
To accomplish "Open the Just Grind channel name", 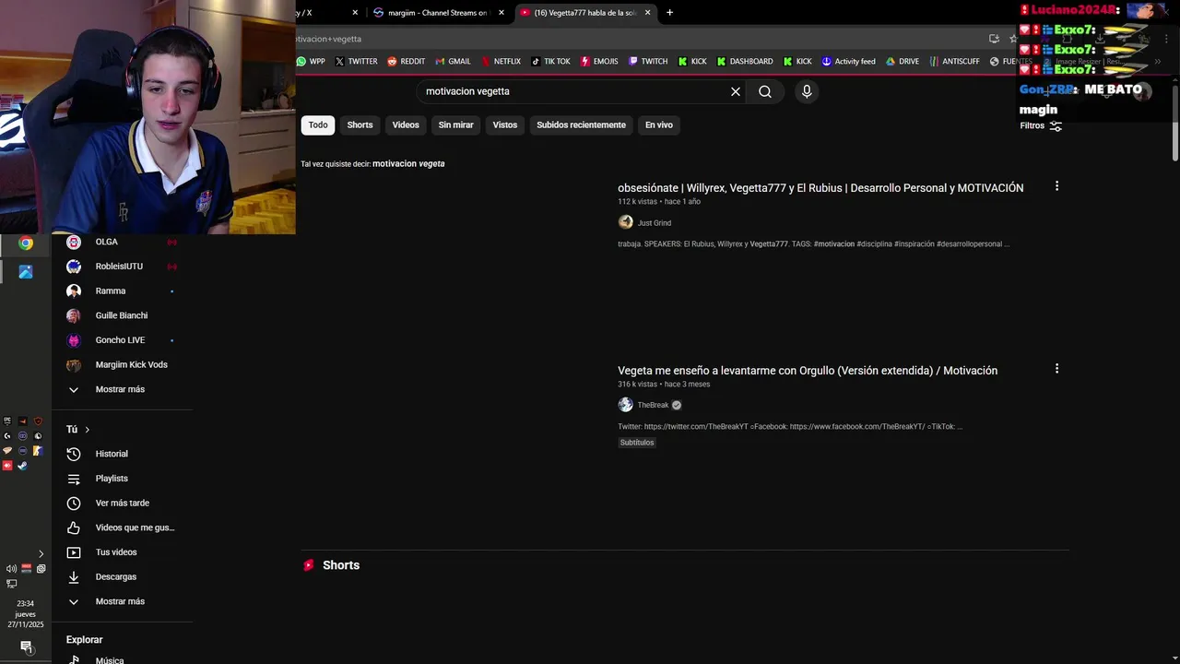I will [x=655, y=222].
